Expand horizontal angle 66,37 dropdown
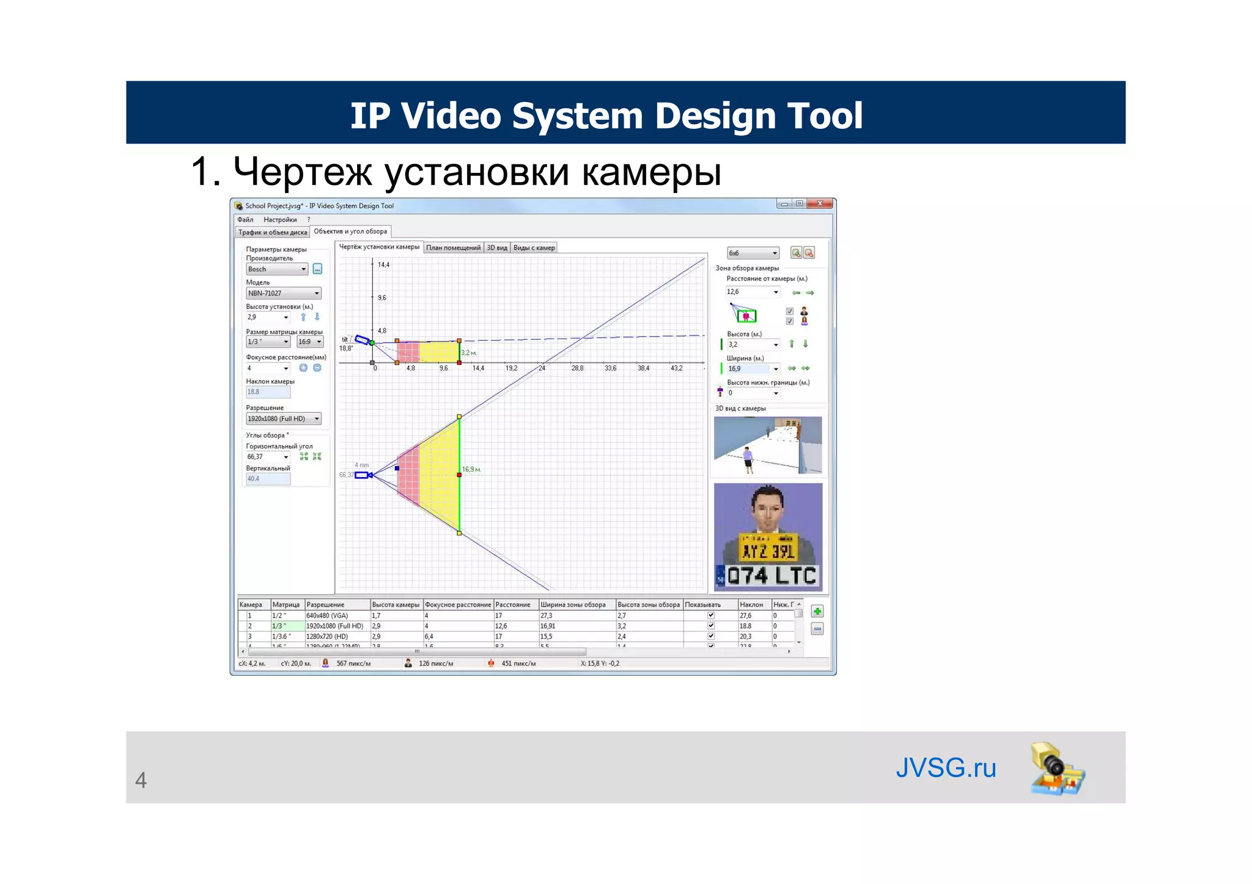1252x884 pixels. click(285, 457)
